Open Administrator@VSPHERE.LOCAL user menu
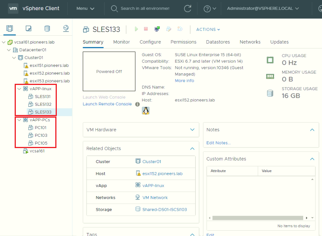Image resolution: width=322 pixels, height=236 pixels. click(x=263, y=8)
